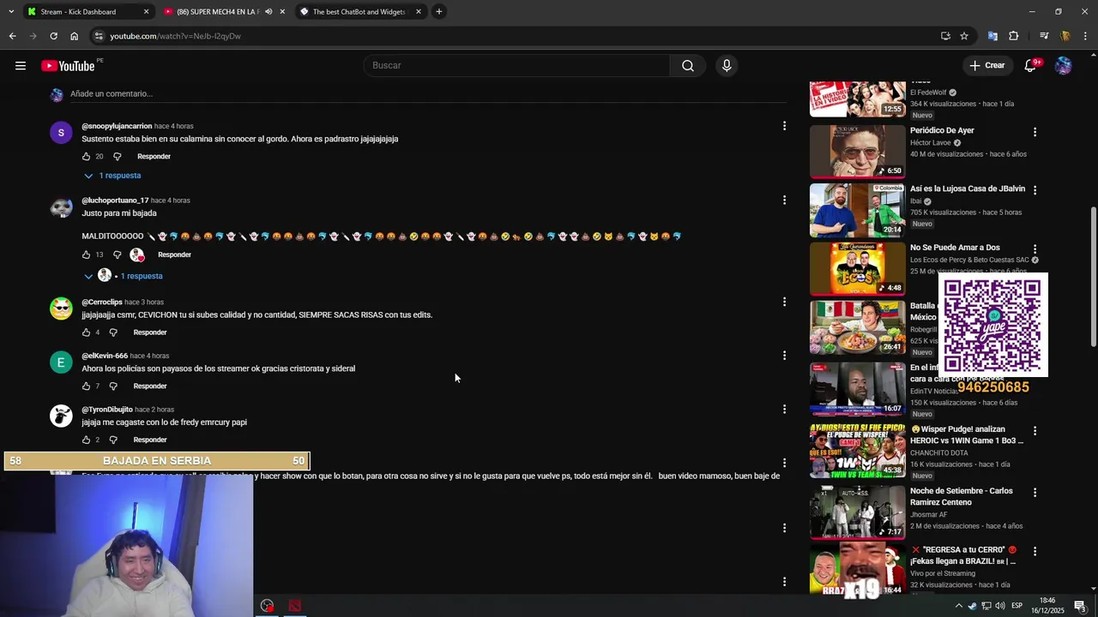Open @snoopylujancarrion channel link
The image size is (1098, 617).
point(117,126)
